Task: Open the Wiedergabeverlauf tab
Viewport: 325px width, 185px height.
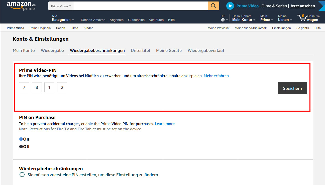Action: pyautogui.click(x=206, y=50)
